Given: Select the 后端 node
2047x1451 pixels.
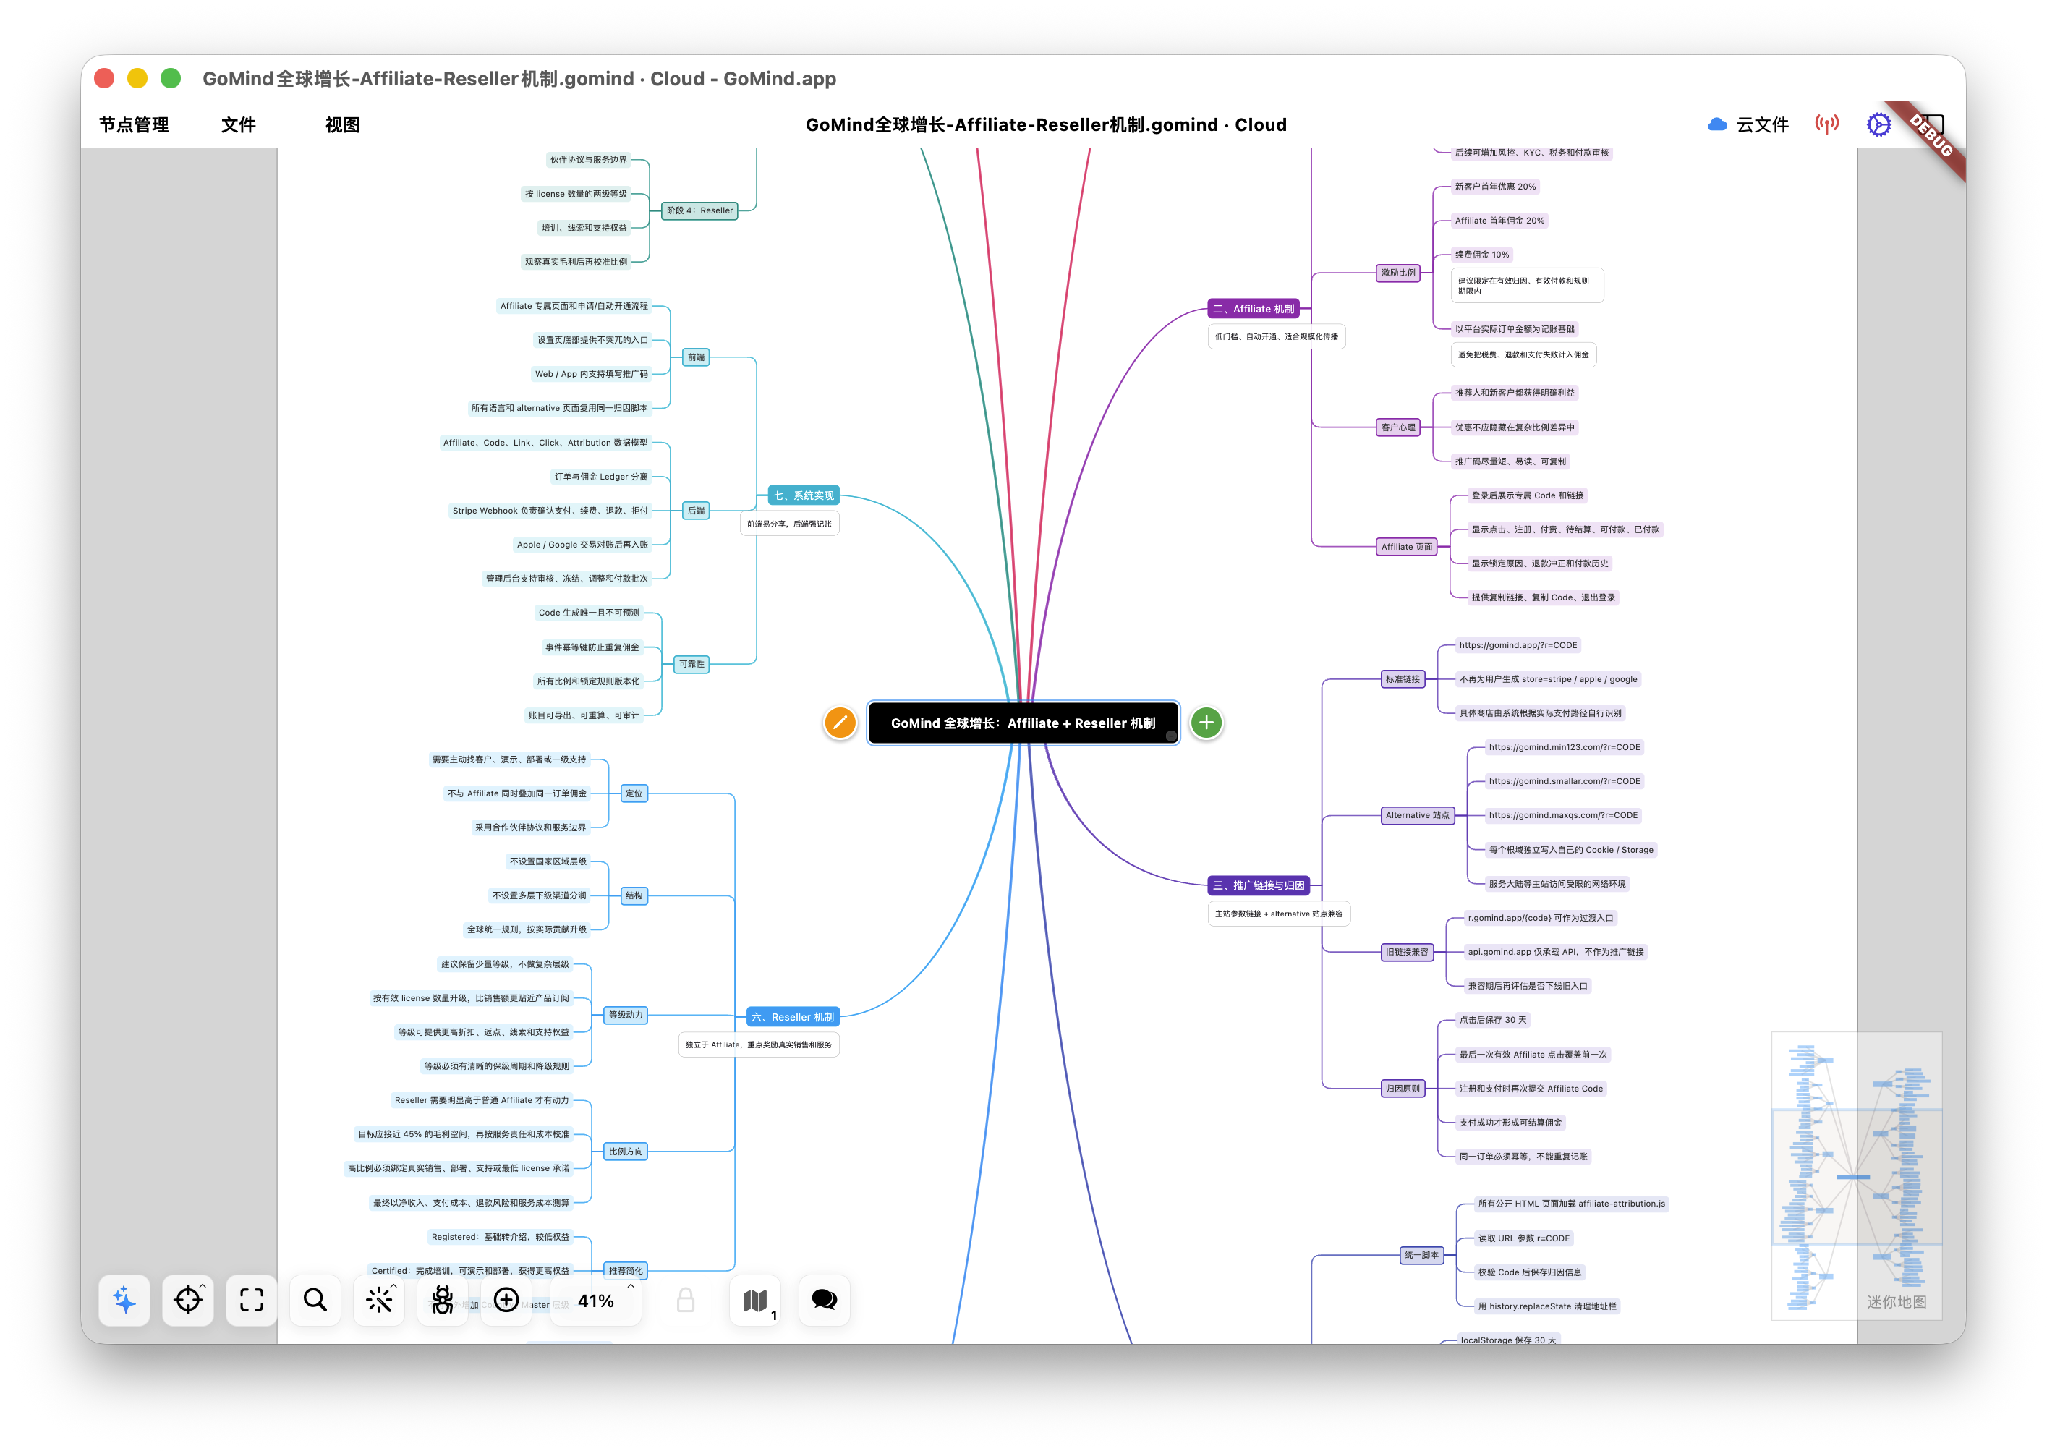Looking at the screenshot, I should pyautogui.click(x=696, y=511).
